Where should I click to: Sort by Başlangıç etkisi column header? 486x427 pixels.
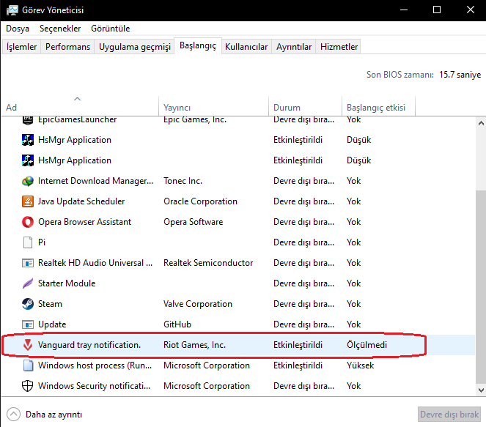pyautogui.click(x=376, y=108)
